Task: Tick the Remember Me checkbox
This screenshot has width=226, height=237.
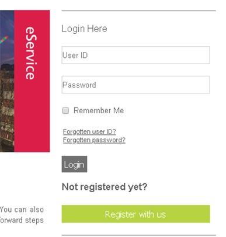Action: tap(65, 110)
